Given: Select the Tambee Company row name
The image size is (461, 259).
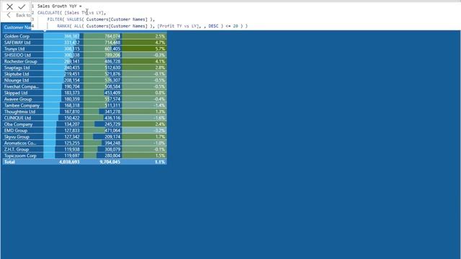Looking at the screenshot, I should click(x=22, y=106).
